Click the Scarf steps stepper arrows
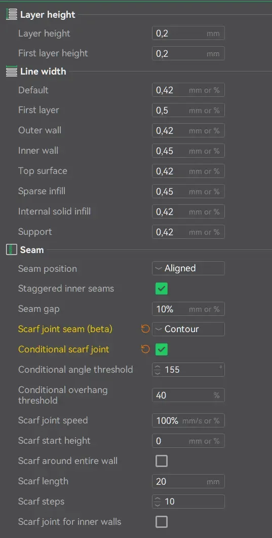 pos(158,501)
